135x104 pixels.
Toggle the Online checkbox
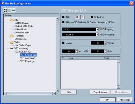pyautogui.click(x=63, y=43)
